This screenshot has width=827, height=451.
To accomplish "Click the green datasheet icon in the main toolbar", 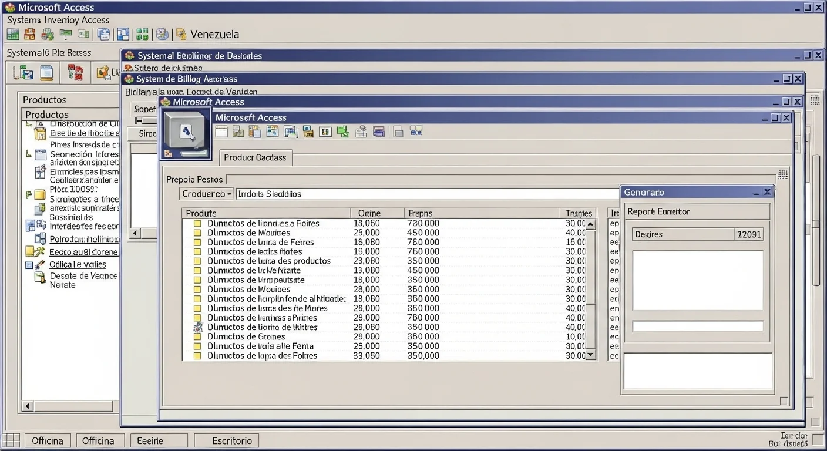I will [13, 34].
